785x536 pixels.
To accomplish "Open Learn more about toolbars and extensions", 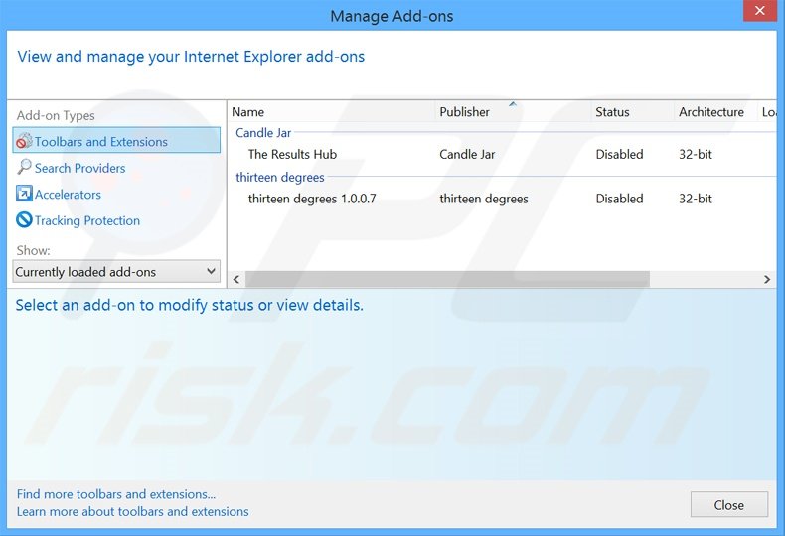I will pos(133,511).
